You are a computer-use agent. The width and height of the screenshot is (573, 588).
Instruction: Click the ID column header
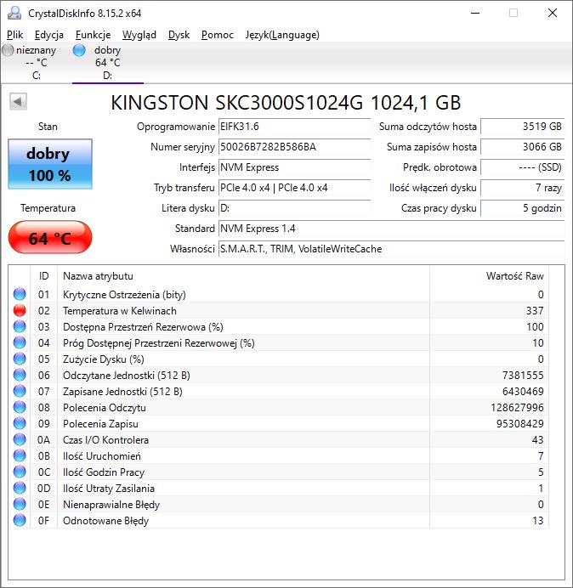[43, 276]
